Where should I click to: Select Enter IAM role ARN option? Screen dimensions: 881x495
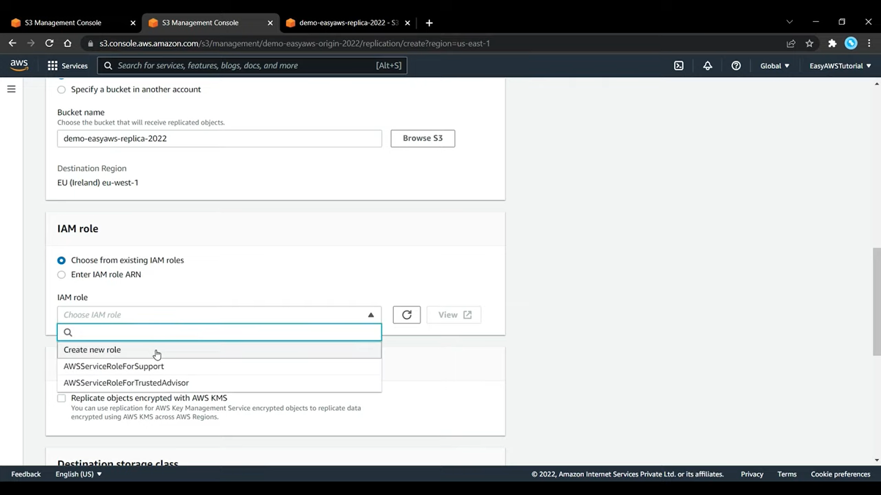coord(62,274)
